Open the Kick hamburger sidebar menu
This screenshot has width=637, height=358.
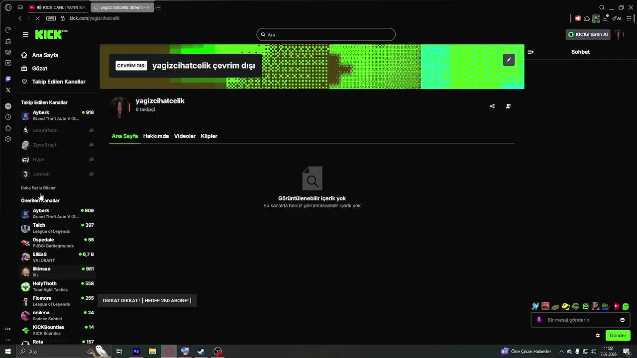tap(25, 34)
